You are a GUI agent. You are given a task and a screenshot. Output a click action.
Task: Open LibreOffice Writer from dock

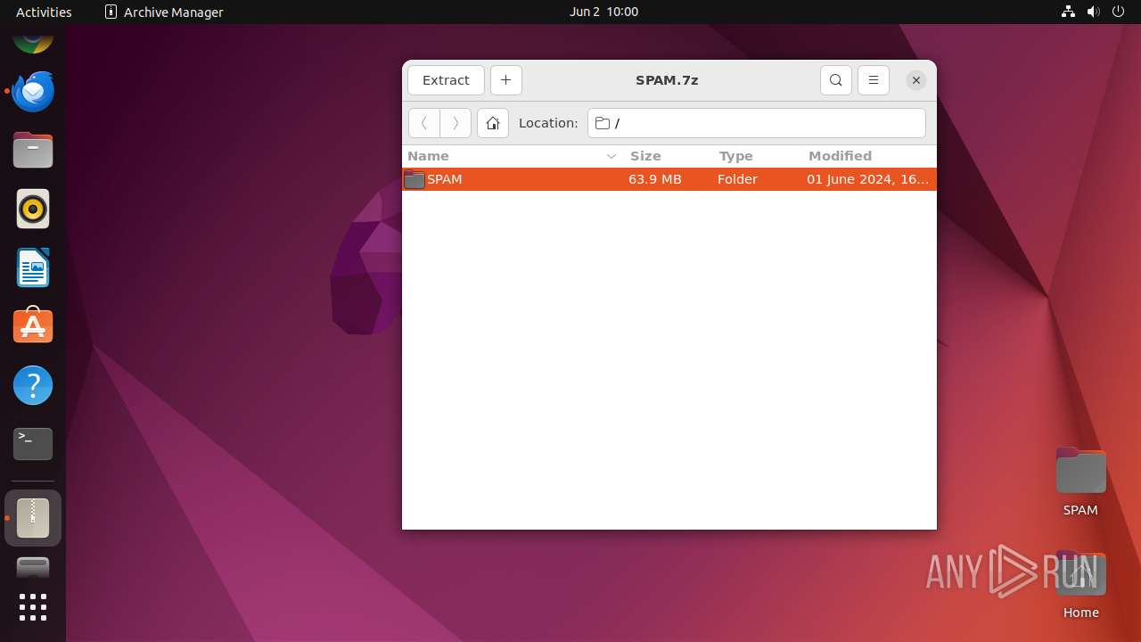coord(33,267)
